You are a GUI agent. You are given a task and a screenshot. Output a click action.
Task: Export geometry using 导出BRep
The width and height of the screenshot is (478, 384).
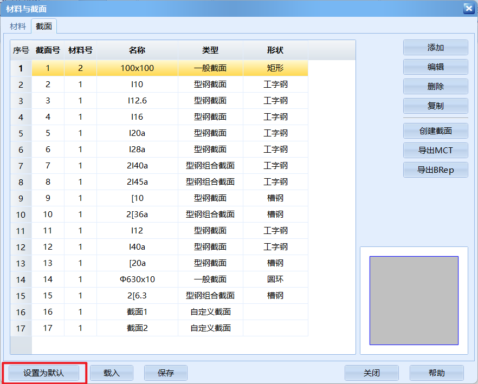(x=435, y=170)
